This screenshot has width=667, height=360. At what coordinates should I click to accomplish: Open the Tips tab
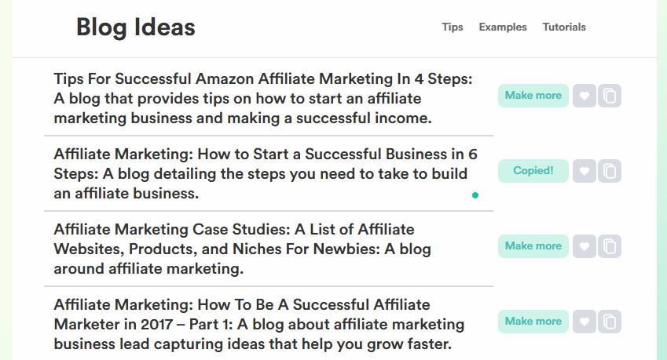tap(453, 27)
